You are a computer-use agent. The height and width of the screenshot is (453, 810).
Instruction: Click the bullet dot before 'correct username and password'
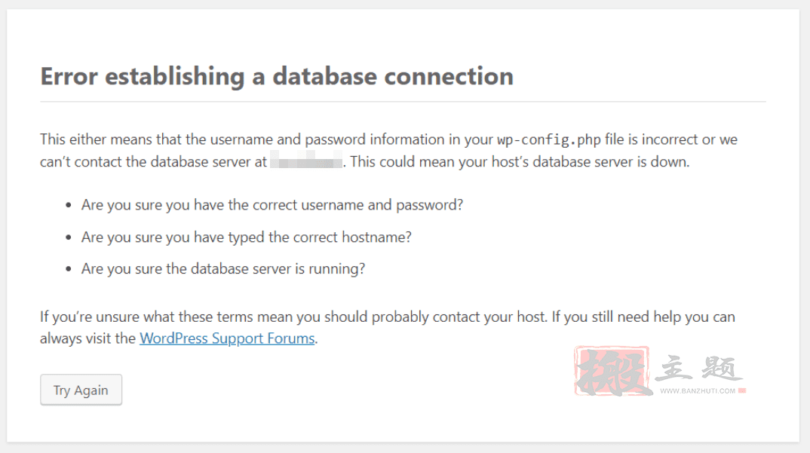tap(68, 206)
